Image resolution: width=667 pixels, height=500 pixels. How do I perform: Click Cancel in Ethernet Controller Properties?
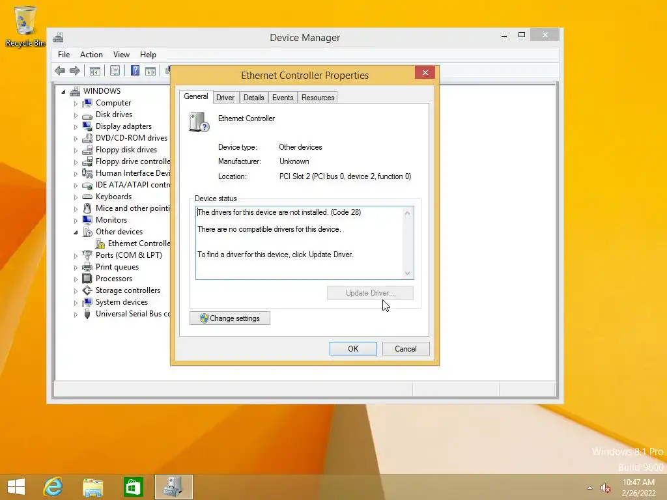pyautogui.click(x=406, y=349)
